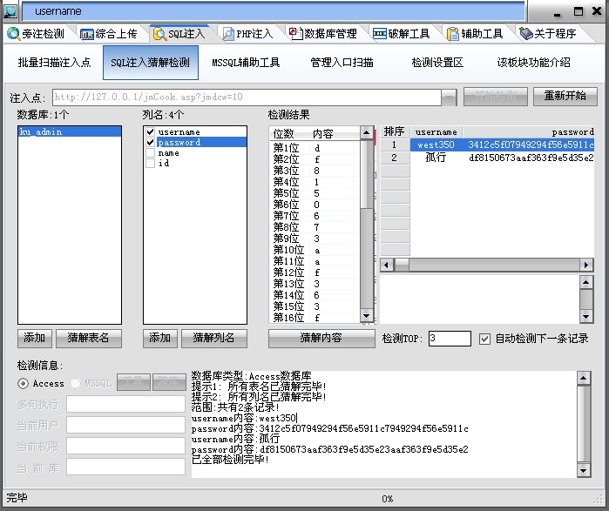This screenshot has width=609, height=511.
Task: Click the 当前用户 input field
Action: [125, 425]
